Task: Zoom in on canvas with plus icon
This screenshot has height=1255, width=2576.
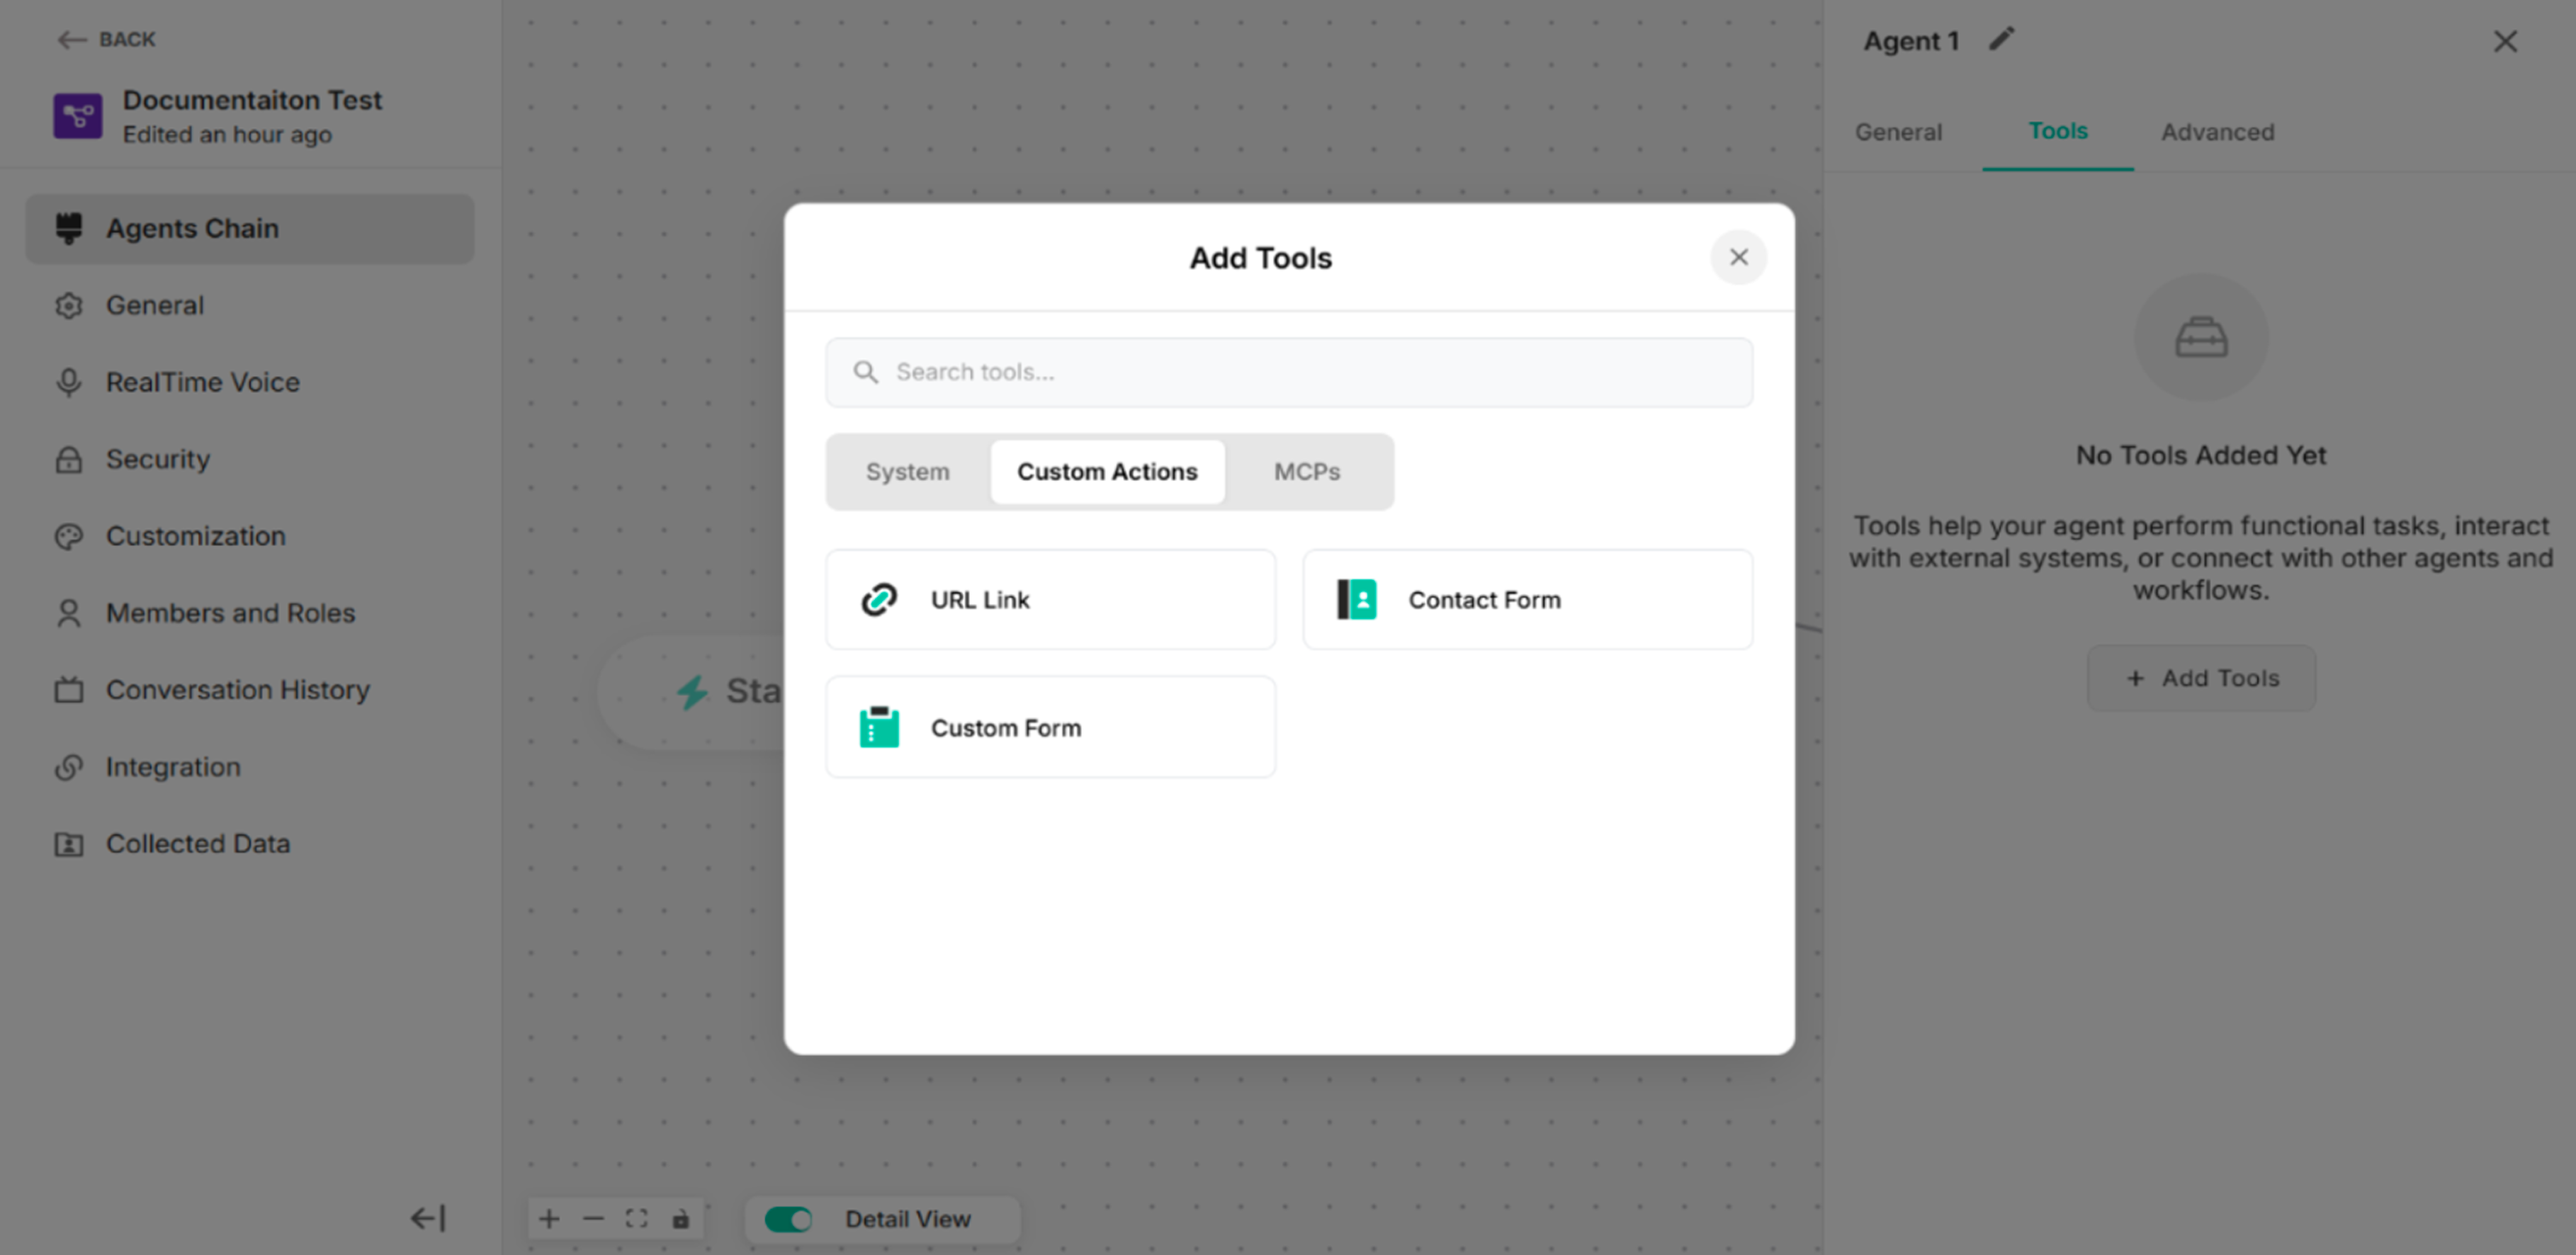Action: [549, 1219]
